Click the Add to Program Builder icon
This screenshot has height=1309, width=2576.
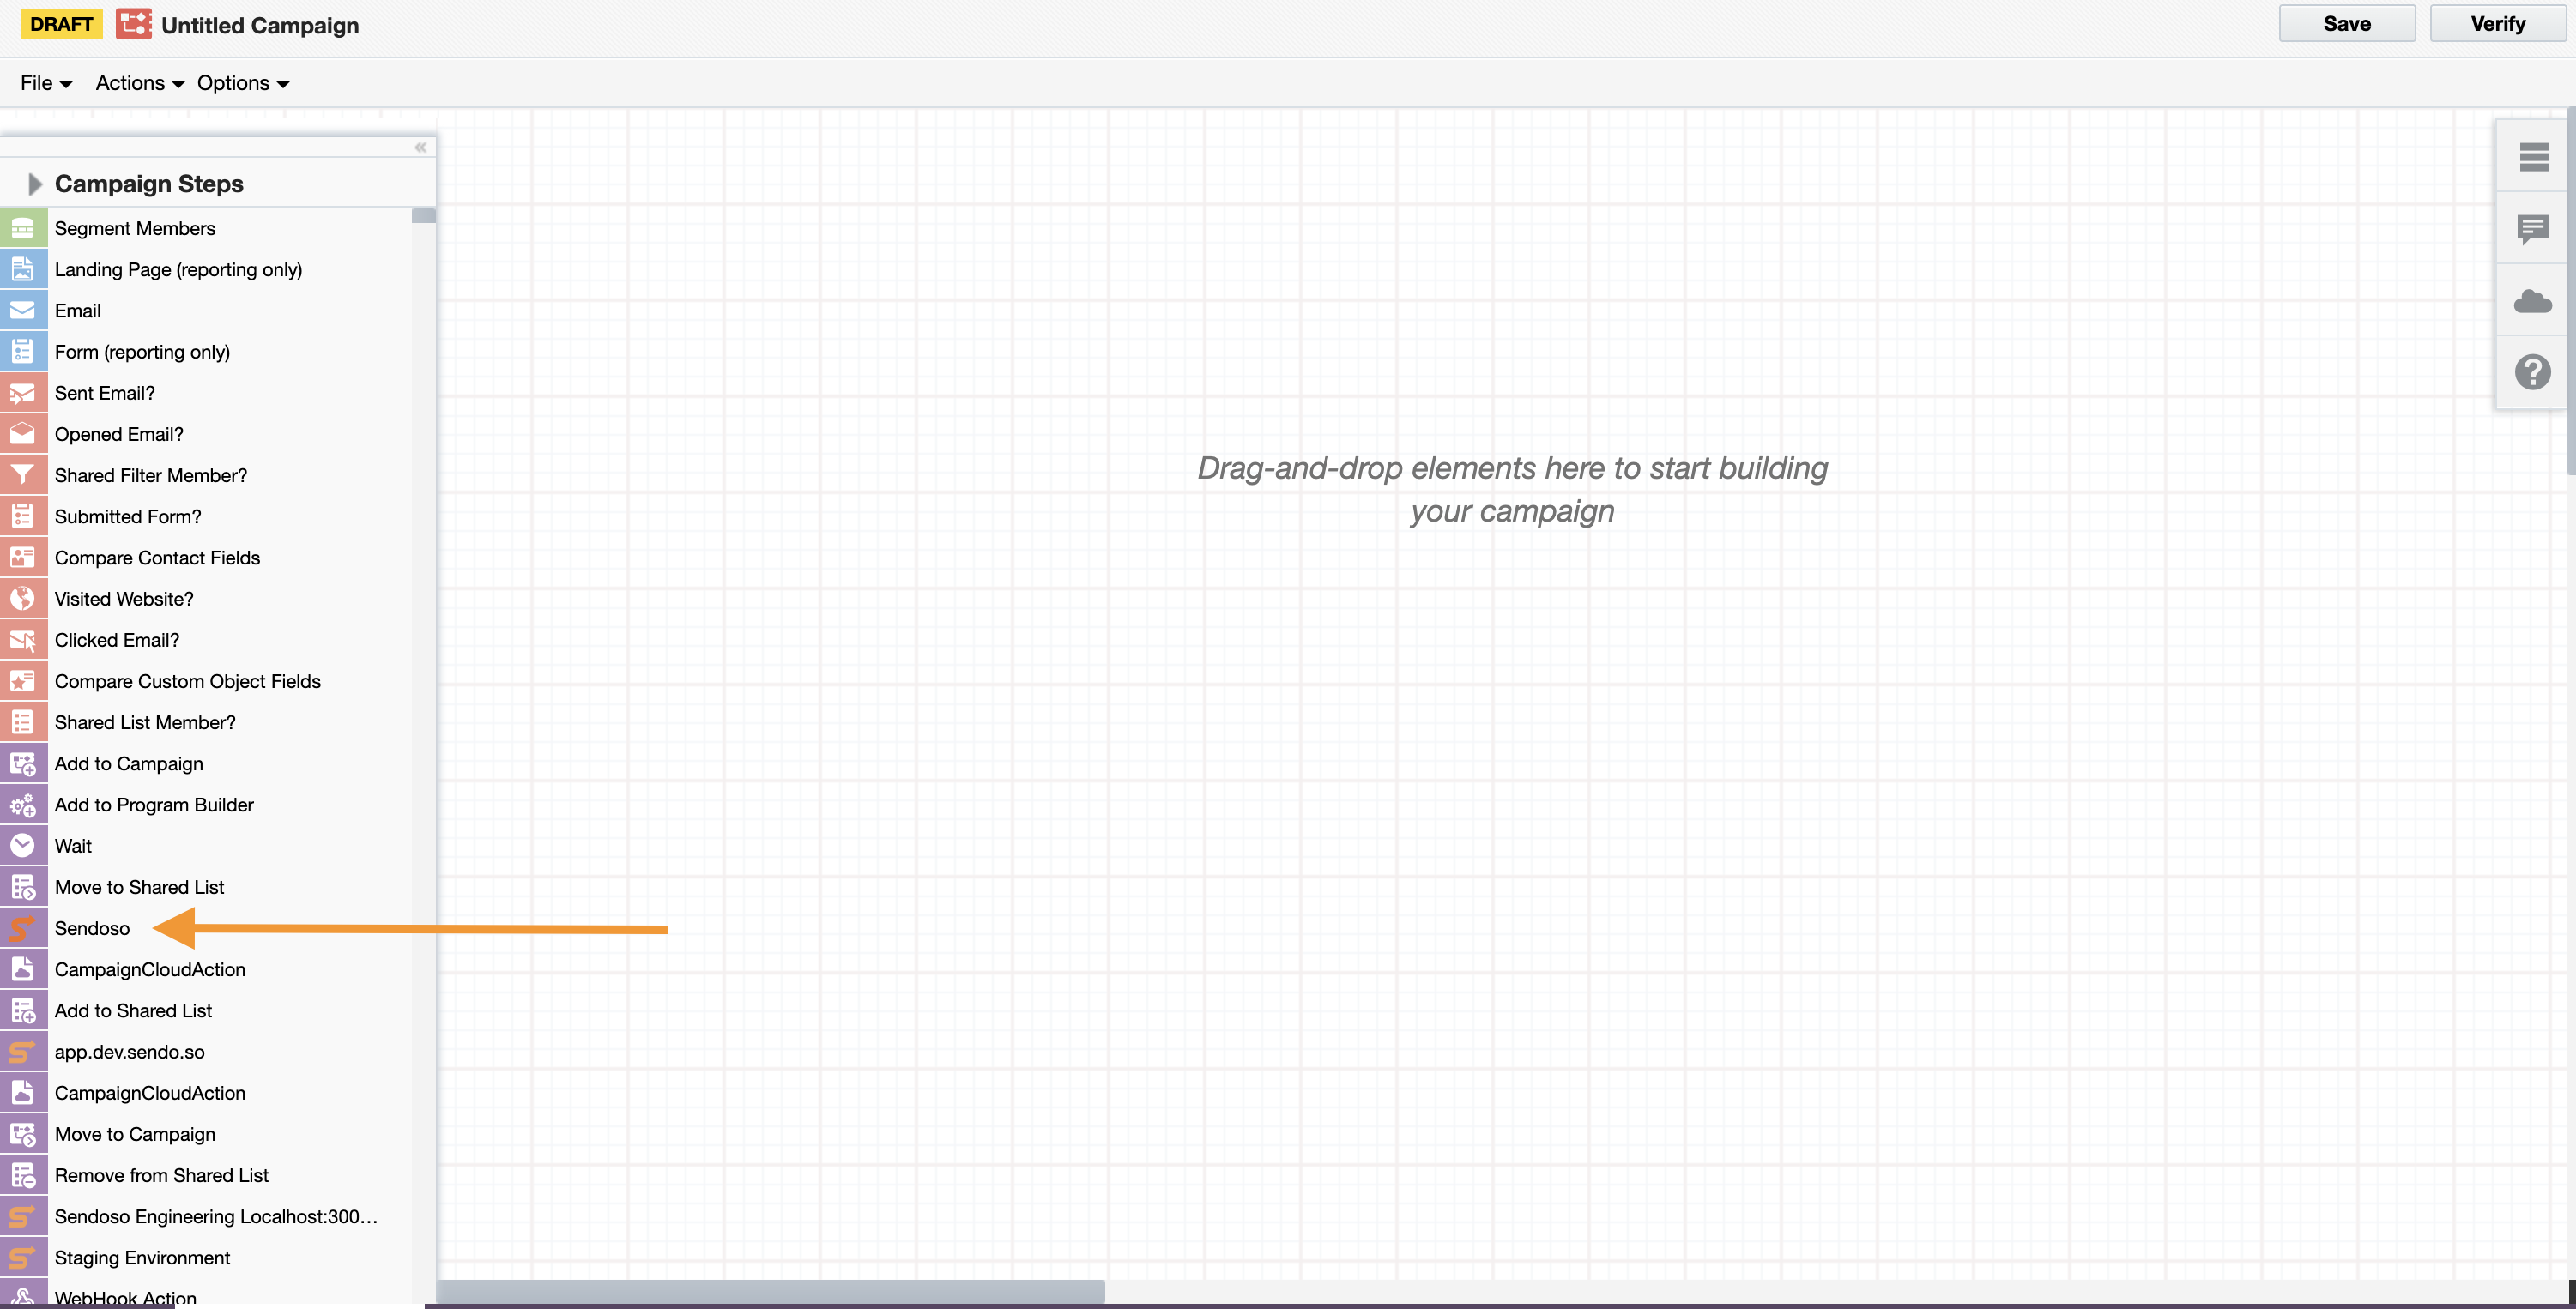click(x=23, y=804)
